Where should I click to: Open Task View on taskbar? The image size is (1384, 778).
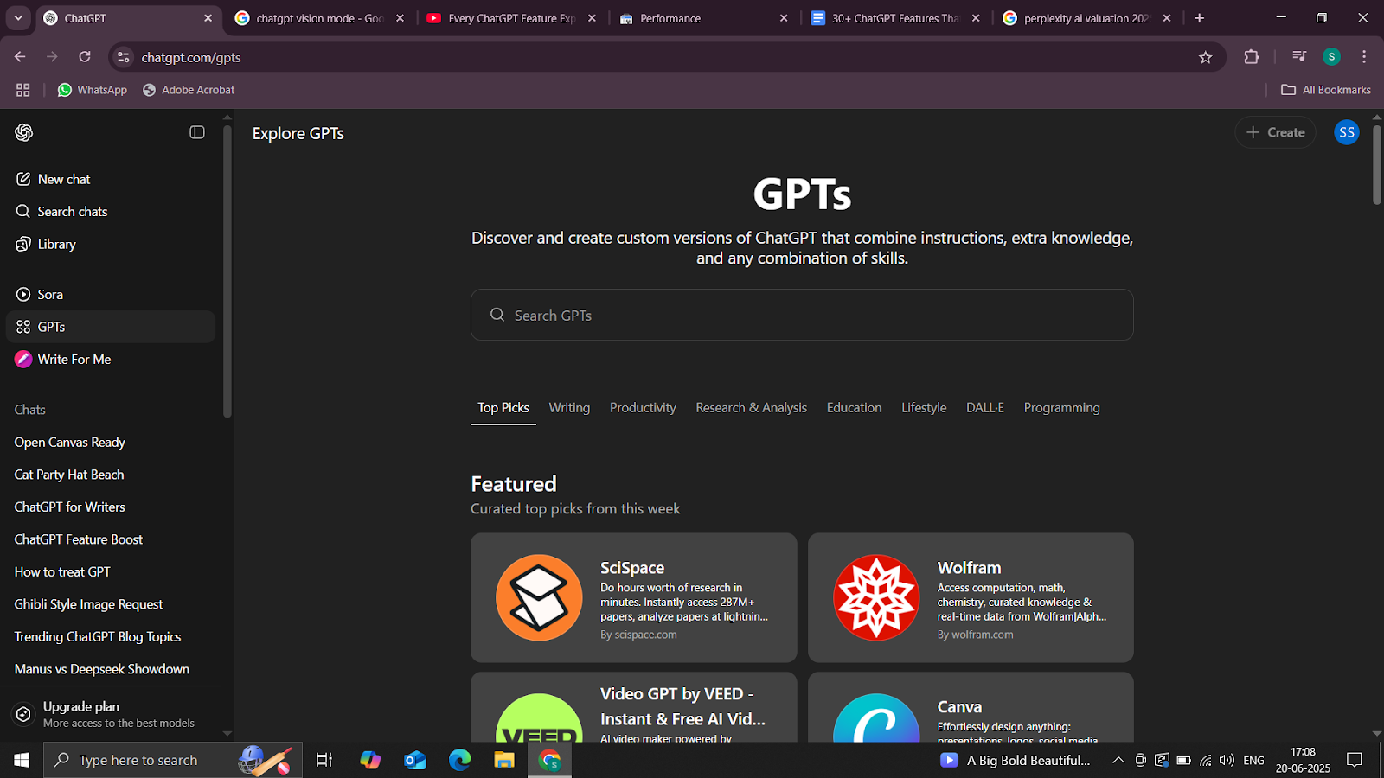pos(324,760)
